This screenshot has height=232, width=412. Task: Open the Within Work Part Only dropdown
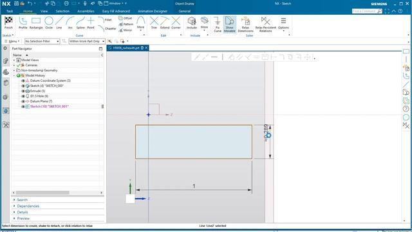[x=87, y=41]
